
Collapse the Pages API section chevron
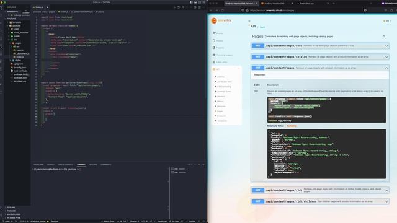[384, 37]
